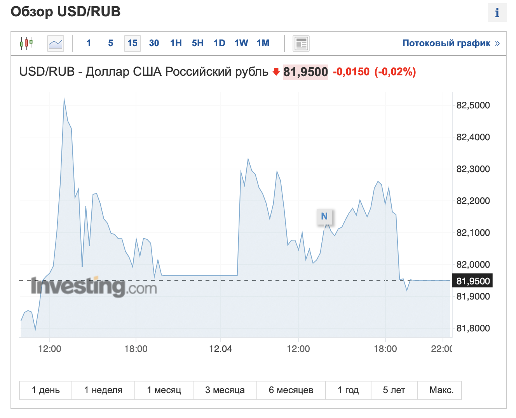Viewport: 516px width, 418px height.
Task: Select the 30 minute interval
Action: 154,43
